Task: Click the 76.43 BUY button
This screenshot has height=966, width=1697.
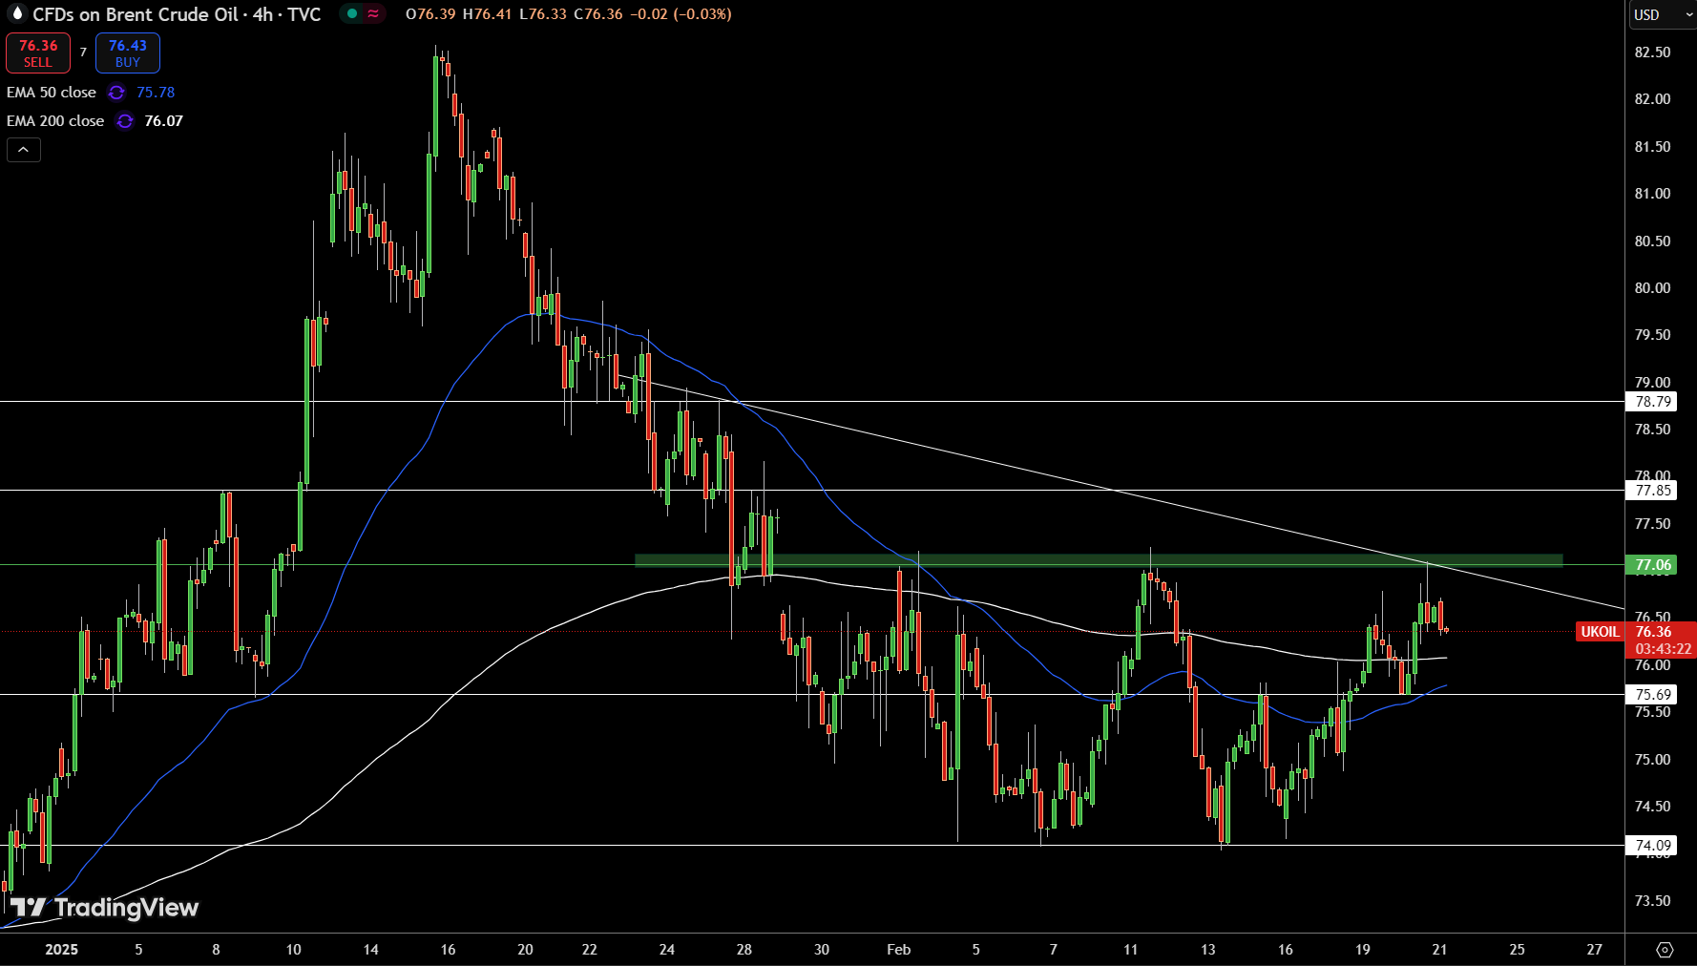Action: click(128, 53)
